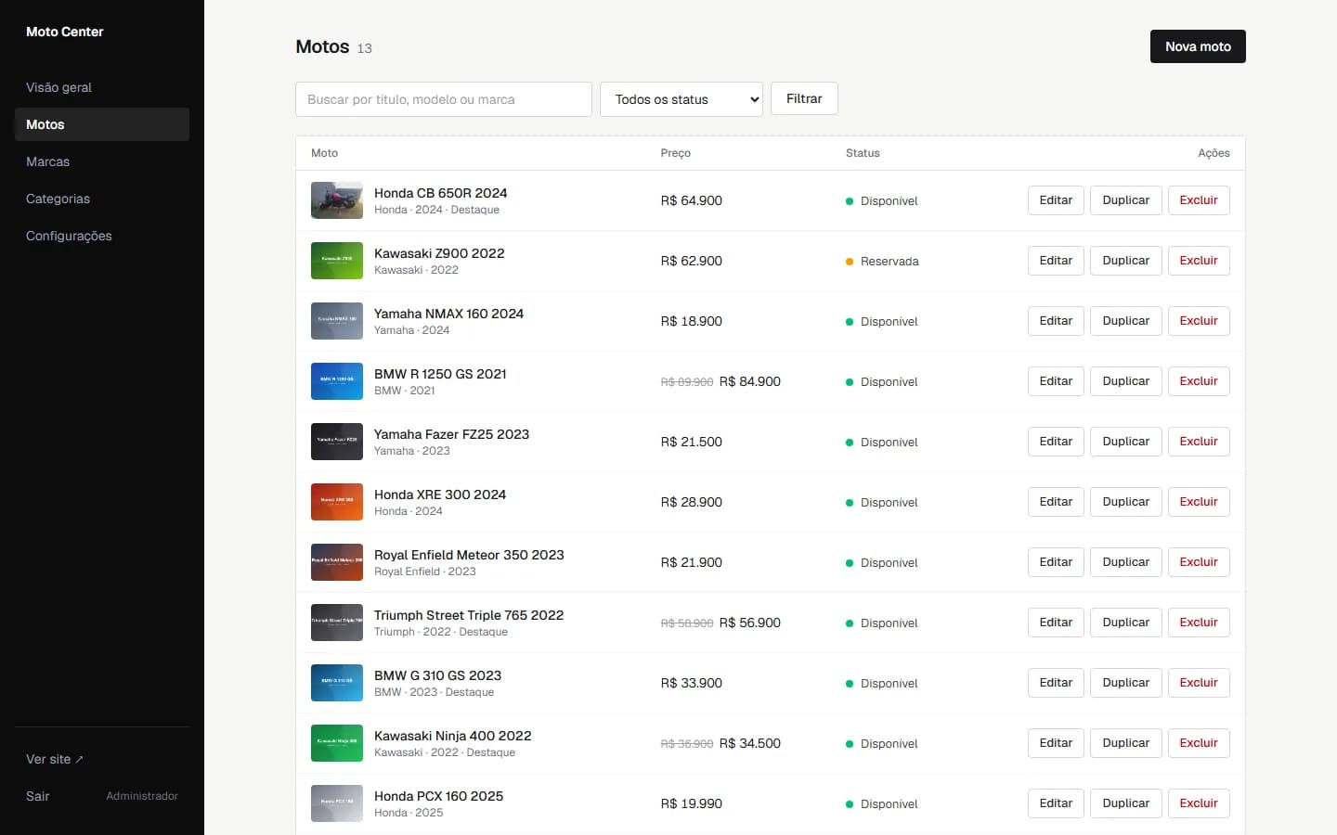Delete the Yamaha NMAX 160 2024 listing
This screenshot has width=1337, height=835.
(1199, 321)
